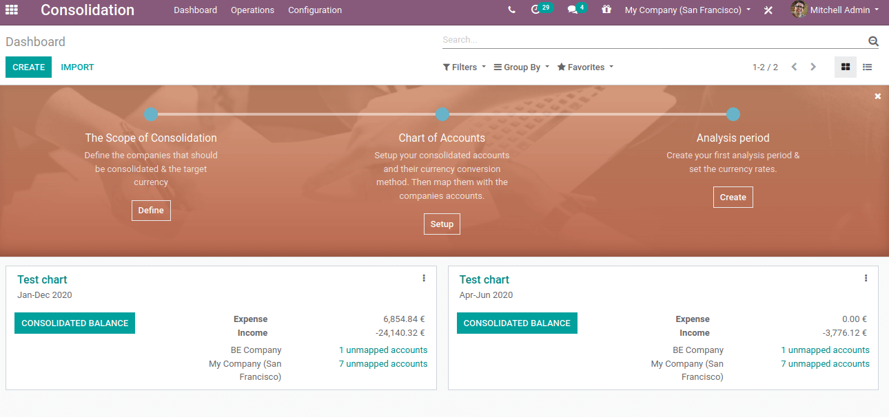Click BE Company in Apr-Jun 2020 card
889x417 pixels.
pos(698,350)
